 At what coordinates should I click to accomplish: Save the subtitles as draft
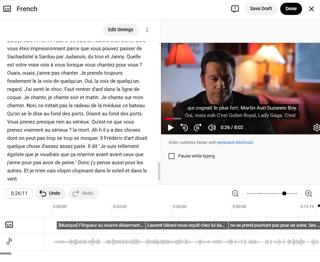coord(261,9)
